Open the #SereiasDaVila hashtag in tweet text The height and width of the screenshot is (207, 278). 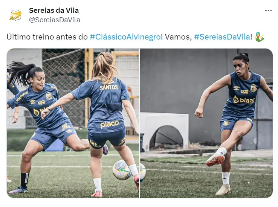tap(222, 37)
